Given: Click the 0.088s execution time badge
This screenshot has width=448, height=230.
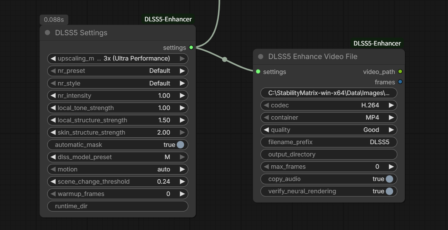Looking at the screenshot, I should pos(54,20).
